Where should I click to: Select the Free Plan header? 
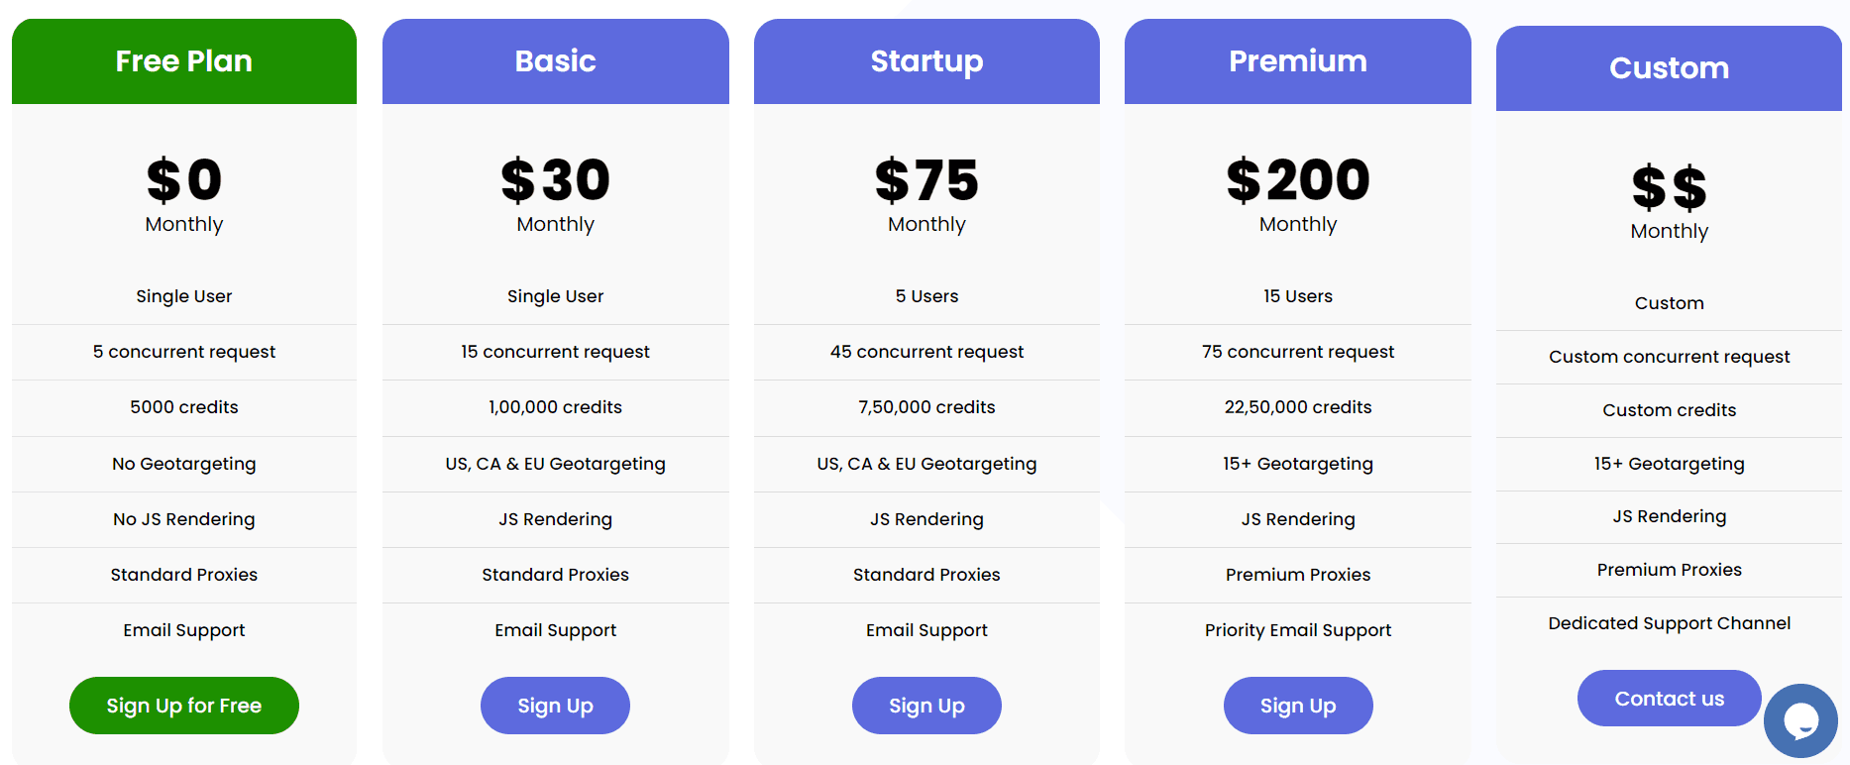(183, 60)
